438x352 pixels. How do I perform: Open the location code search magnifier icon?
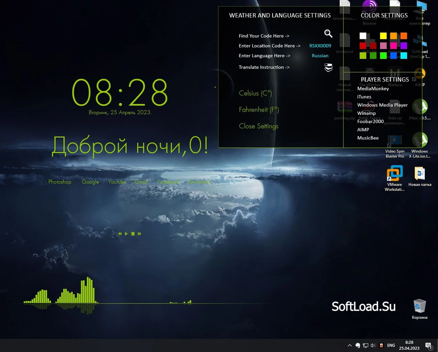(x=328, y=34)
